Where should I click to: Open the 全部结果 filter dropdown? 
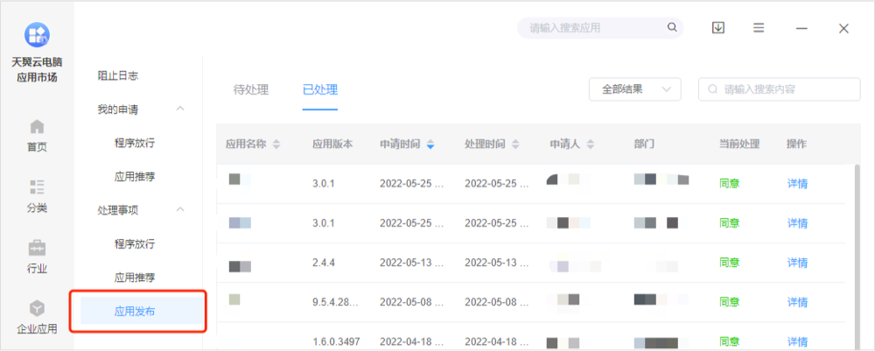(635, 89)
